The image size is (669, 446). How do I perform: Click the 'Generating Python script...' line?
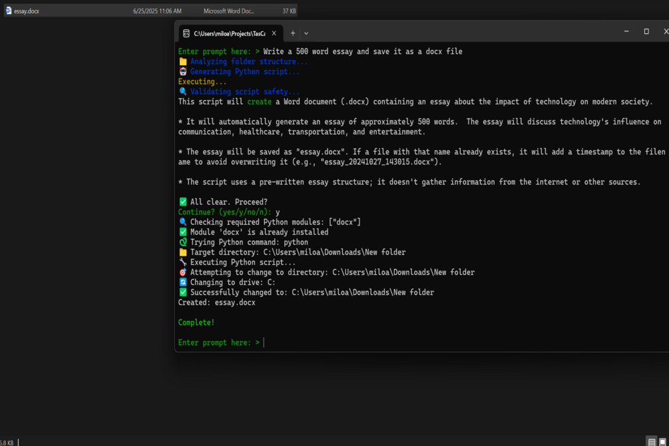point(239,72)
